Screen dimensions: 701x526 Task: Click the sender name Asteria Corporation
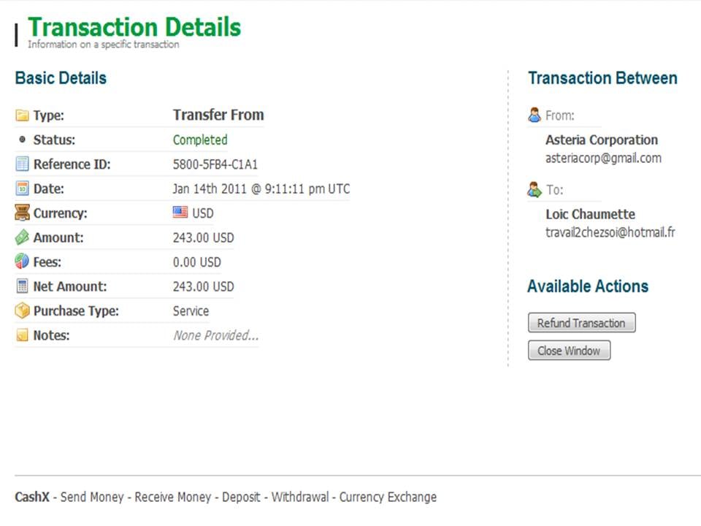click(x=601, y=140)
